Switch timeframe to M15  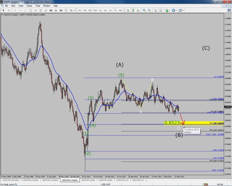(x=90, y=10)
